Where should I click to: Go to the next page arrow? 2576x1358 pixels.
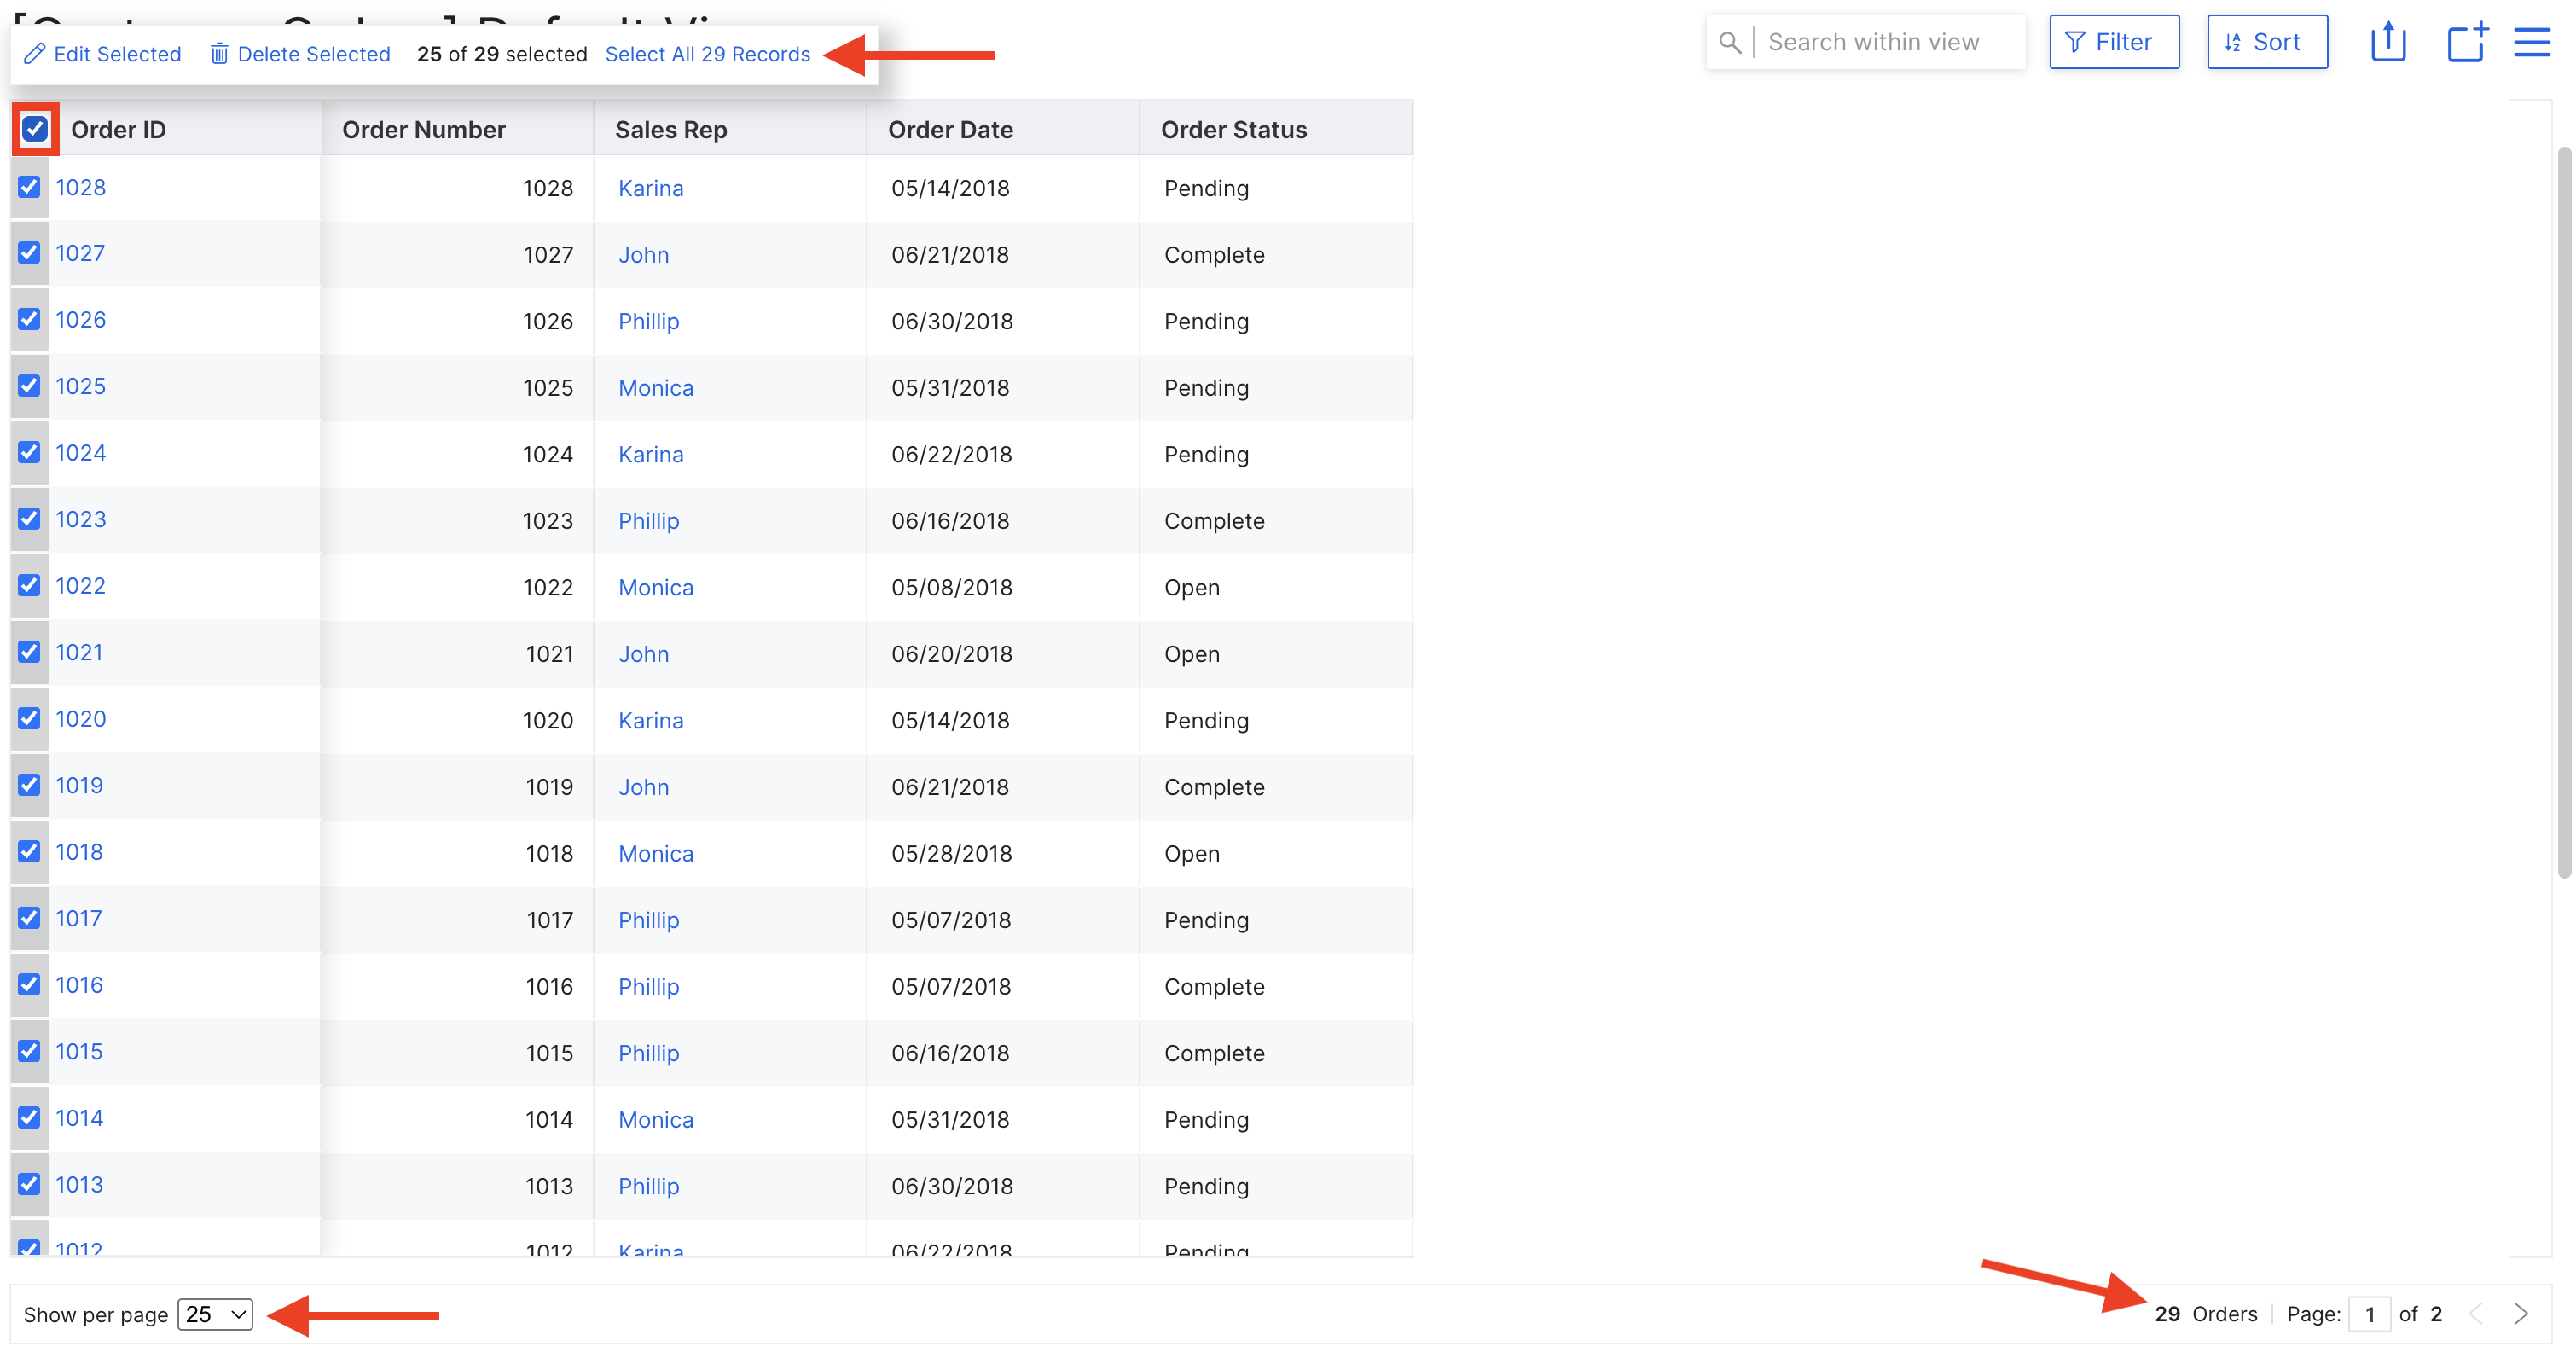point(2521,1313)
